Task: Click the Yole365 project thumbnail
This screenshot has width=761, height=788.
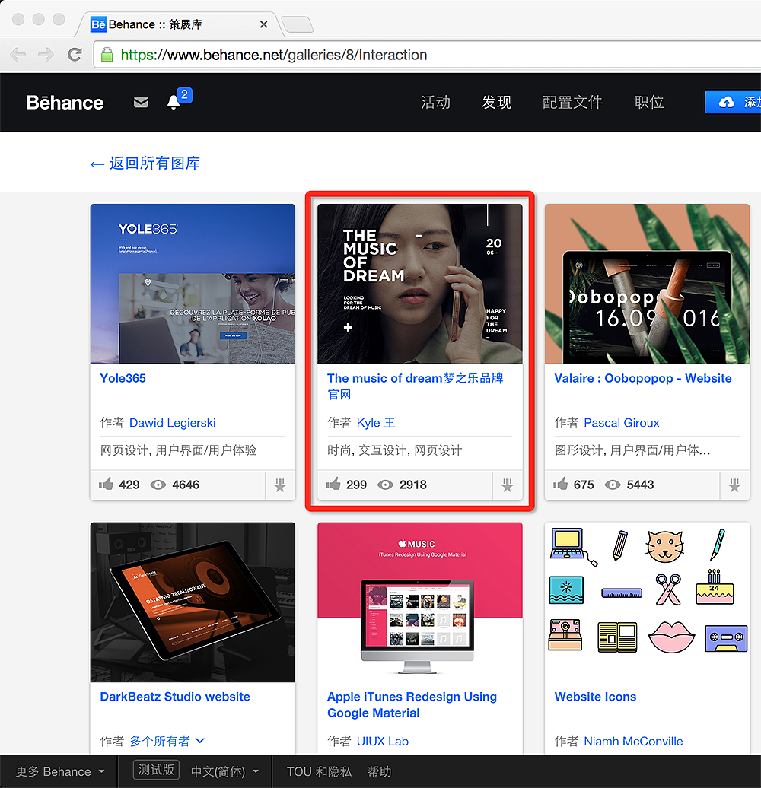Action: tap(193, 284)
